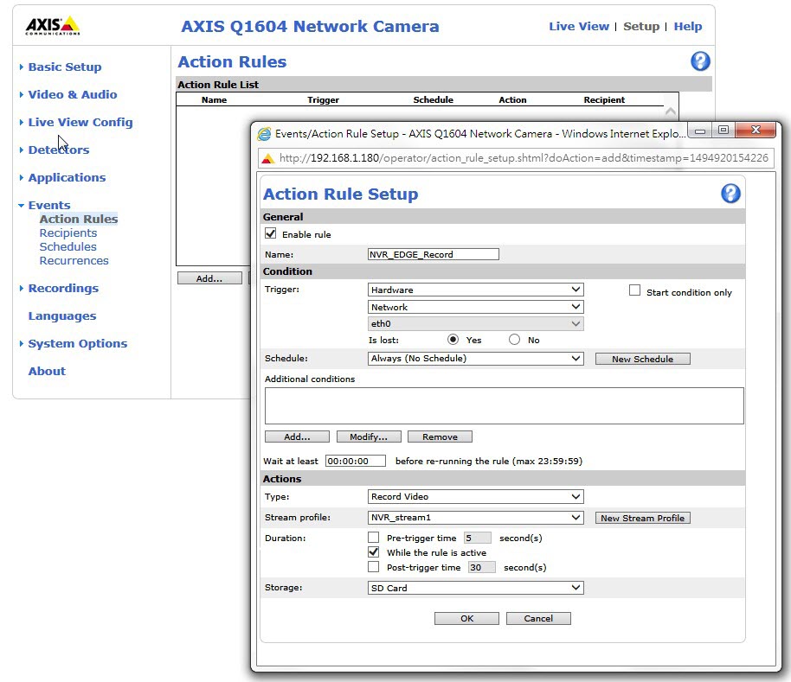Expand Detectors menu
The image size is (791, 682).
click(59, 150)
